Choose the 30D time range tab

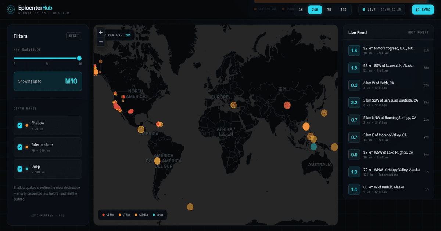click(x=343, y=10)
